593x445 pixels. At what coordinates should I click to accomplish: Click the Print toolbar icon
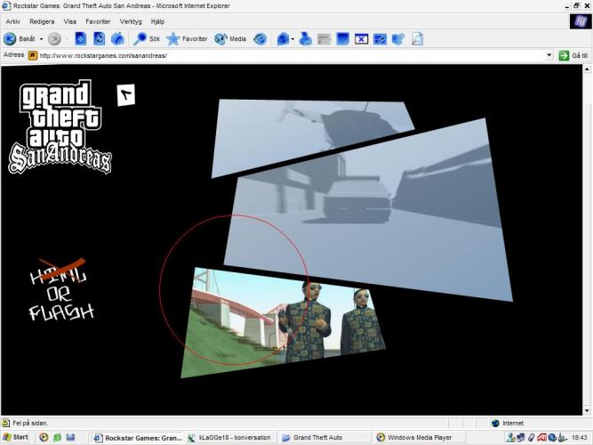click(305, 39)
